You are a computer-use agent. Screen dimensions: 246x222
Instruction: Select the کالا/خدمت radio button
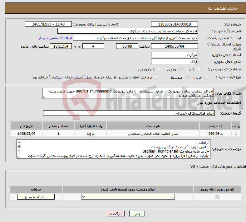click(x=159, y=69)
